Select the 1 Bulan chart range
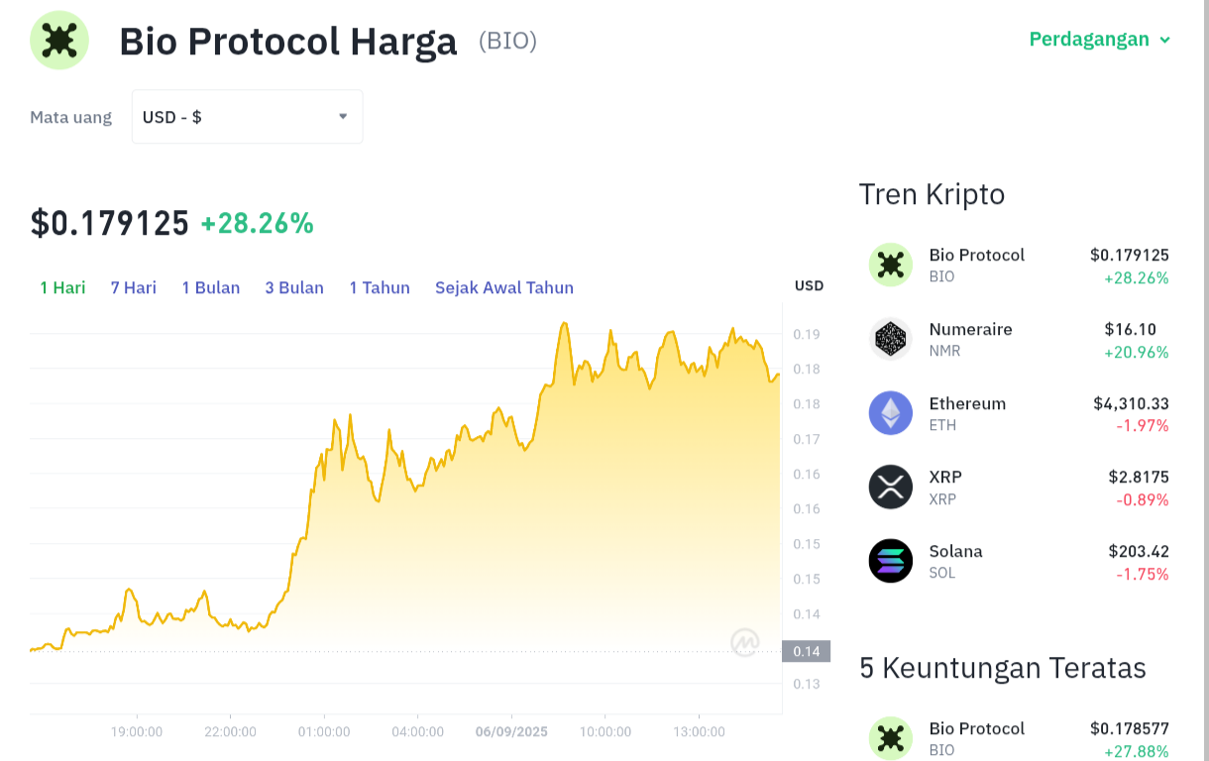This screenshot has height=761, width=1209. tap(211, 287)
